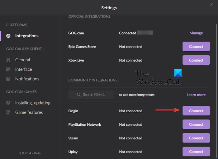Connect the Xbox Live integration

point(196,60)
